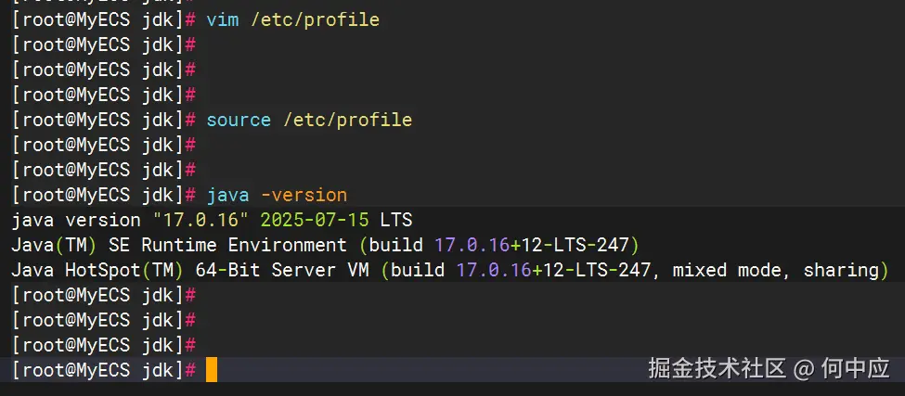905x396 pixels.
Task: Click the 2025-07-15 release date
Action: point(314,221)
